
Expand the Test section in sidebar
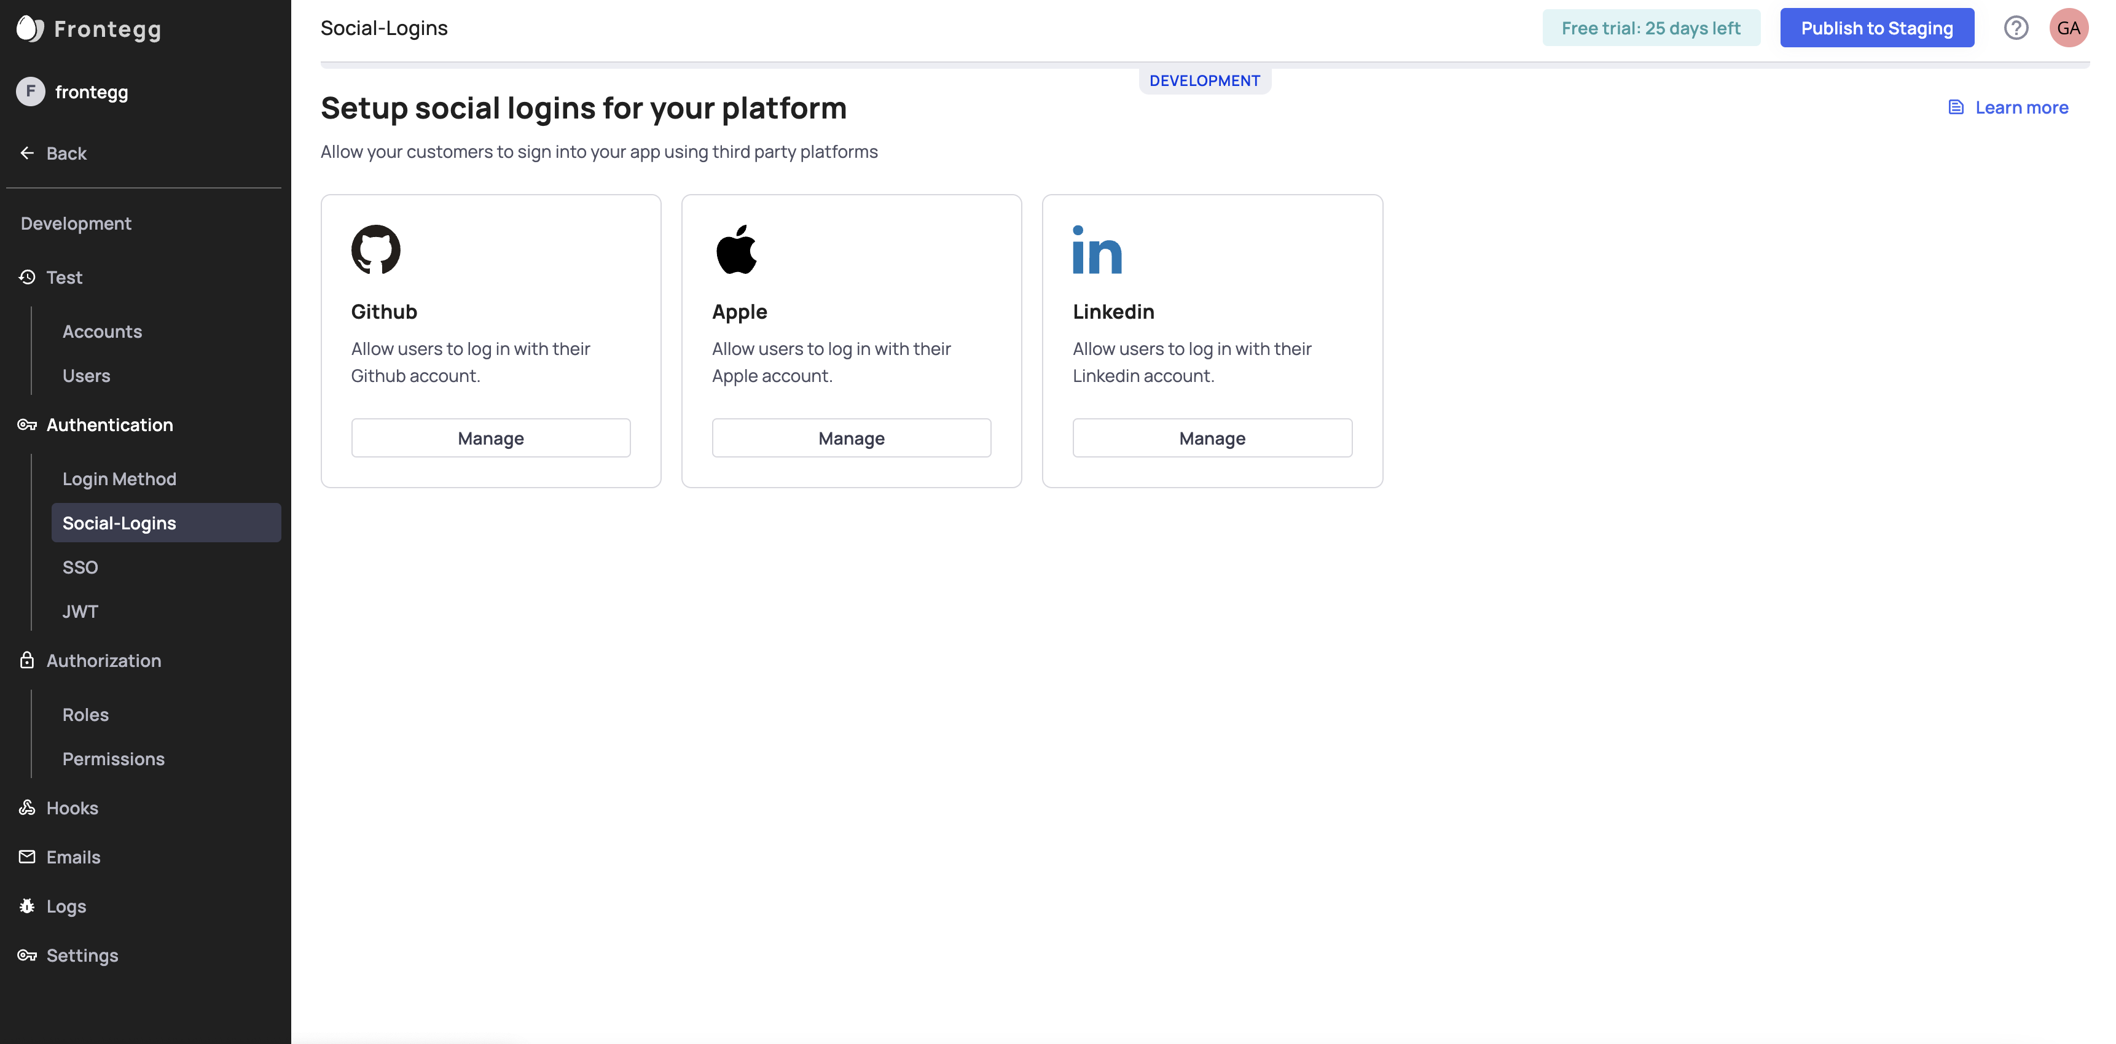coord(64,278)
